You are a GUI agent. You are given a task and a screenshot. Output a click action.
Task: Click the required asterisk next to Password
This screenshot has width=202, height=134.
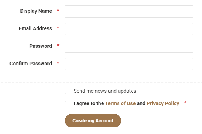(58, 45)
